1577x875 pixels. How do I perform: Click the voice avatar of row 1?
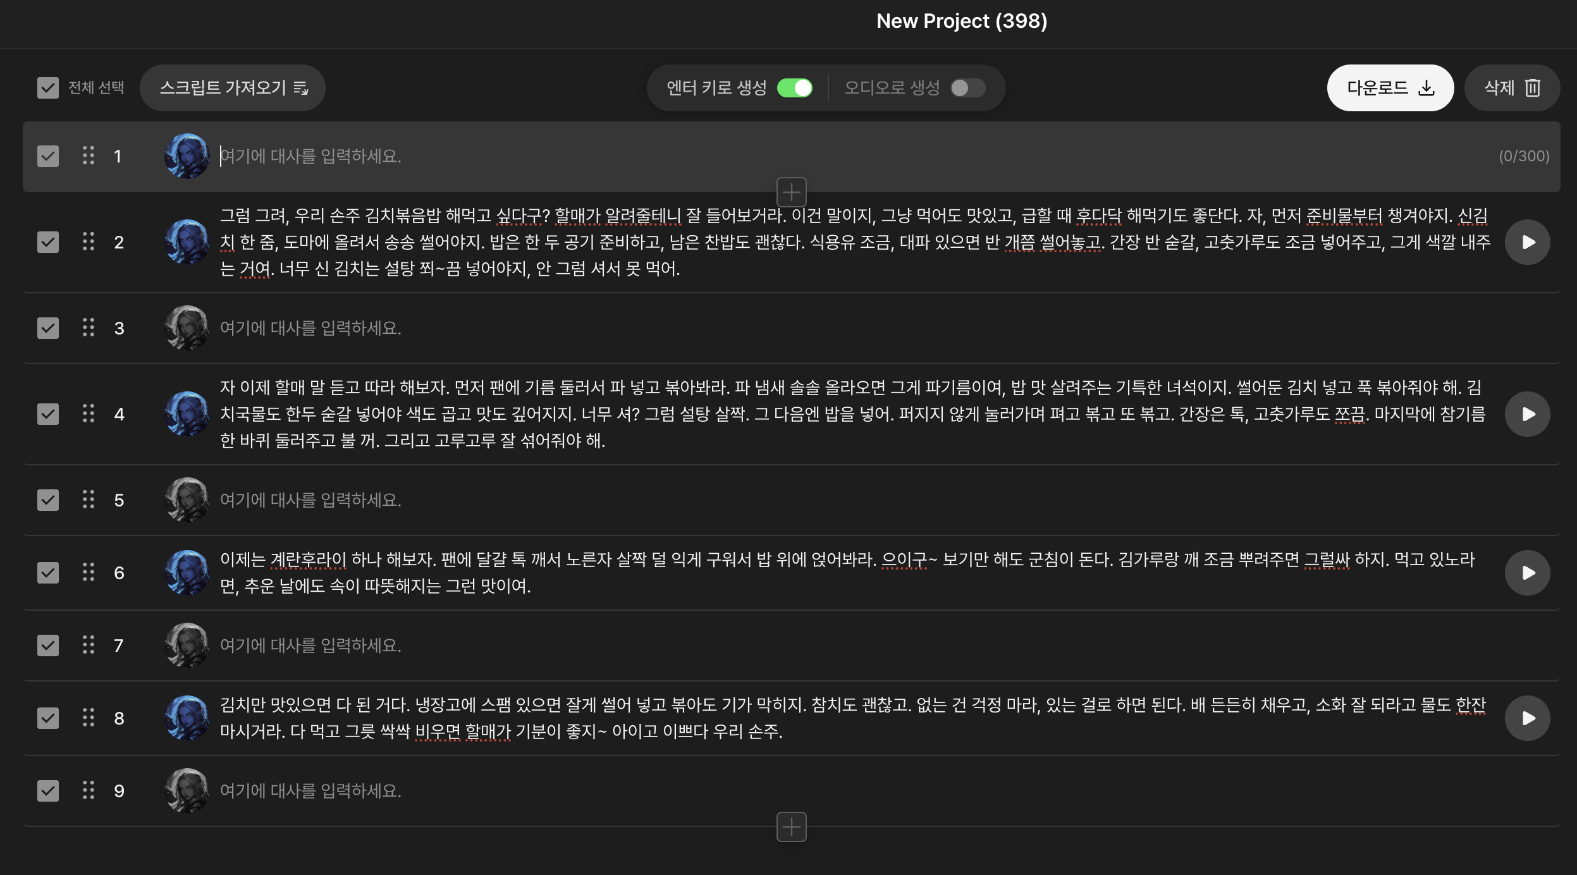pos(187,156)
